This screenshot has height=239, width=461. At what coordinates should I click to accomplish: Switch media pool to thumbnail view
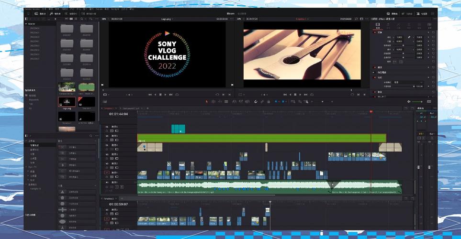(x=71, y=19)
